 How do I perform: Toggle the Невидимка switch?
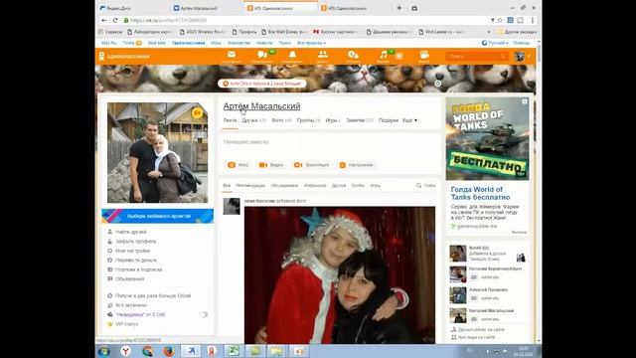204,314
